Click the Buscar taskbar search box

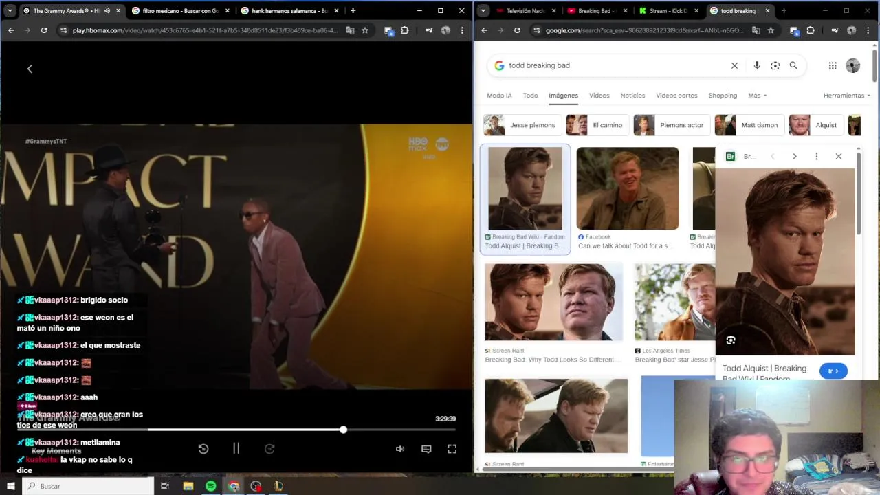pos(88,486)
